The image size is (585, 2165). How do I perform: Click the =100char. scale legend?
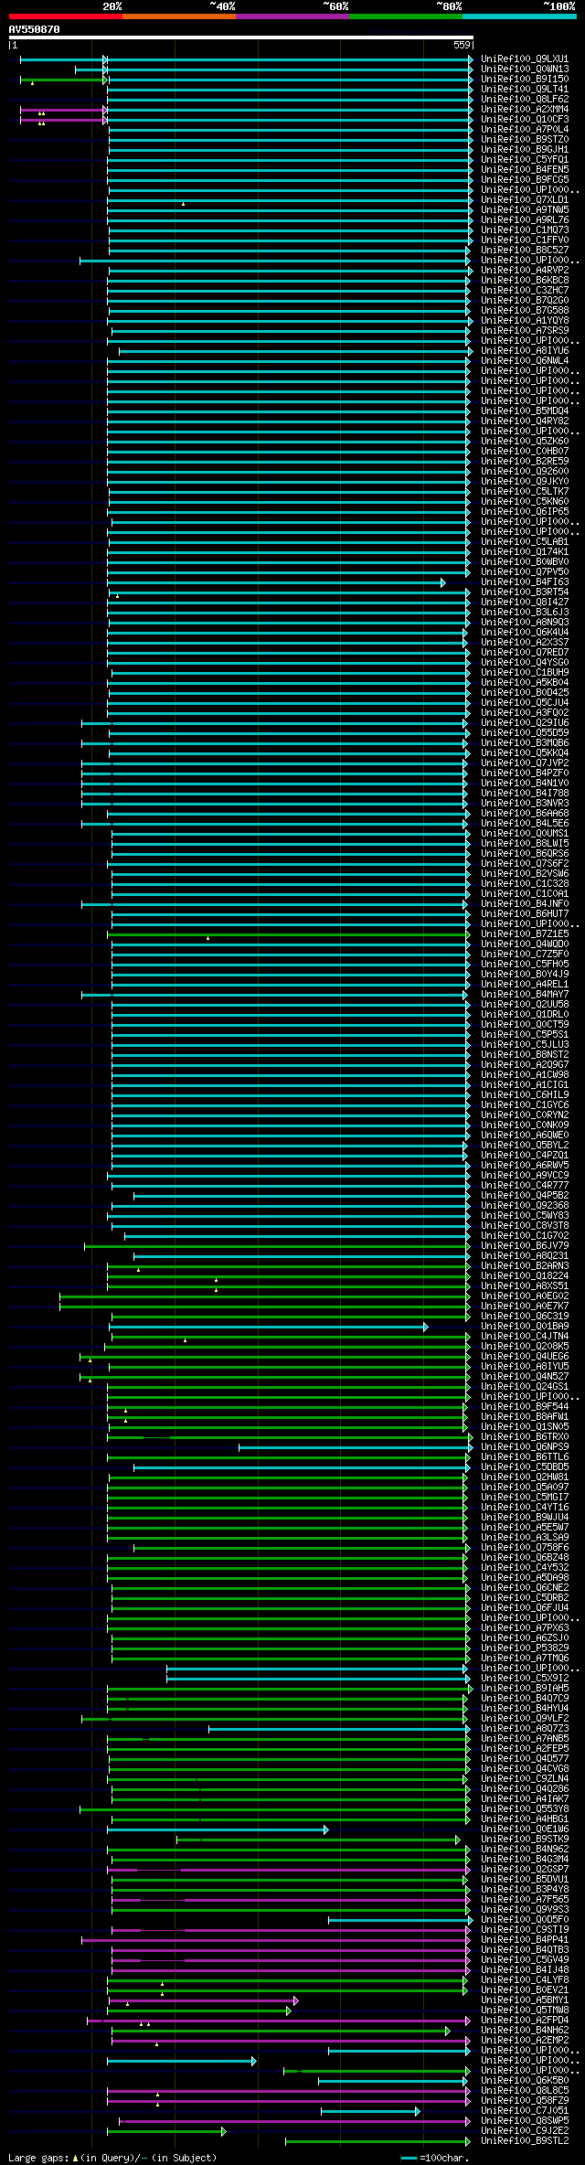tap(435, 2158)
